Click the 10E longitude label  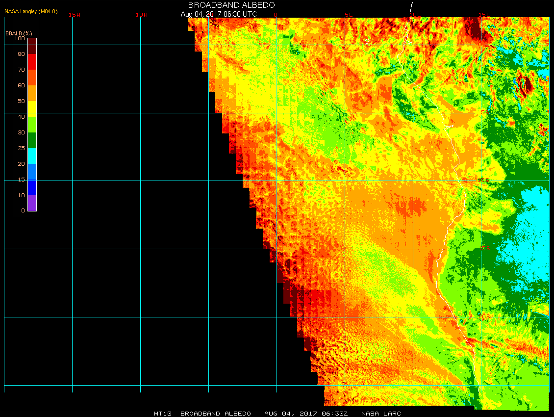pos(415,15)
